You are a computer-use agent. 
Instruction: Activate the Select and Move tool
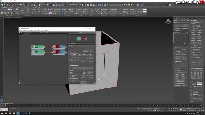pyautogui.click(x=32, y=5)
